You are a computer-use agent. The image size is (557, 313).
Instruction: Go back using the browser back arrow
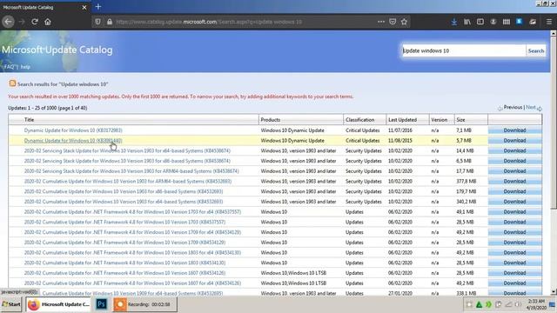click(x=8, y=22)
